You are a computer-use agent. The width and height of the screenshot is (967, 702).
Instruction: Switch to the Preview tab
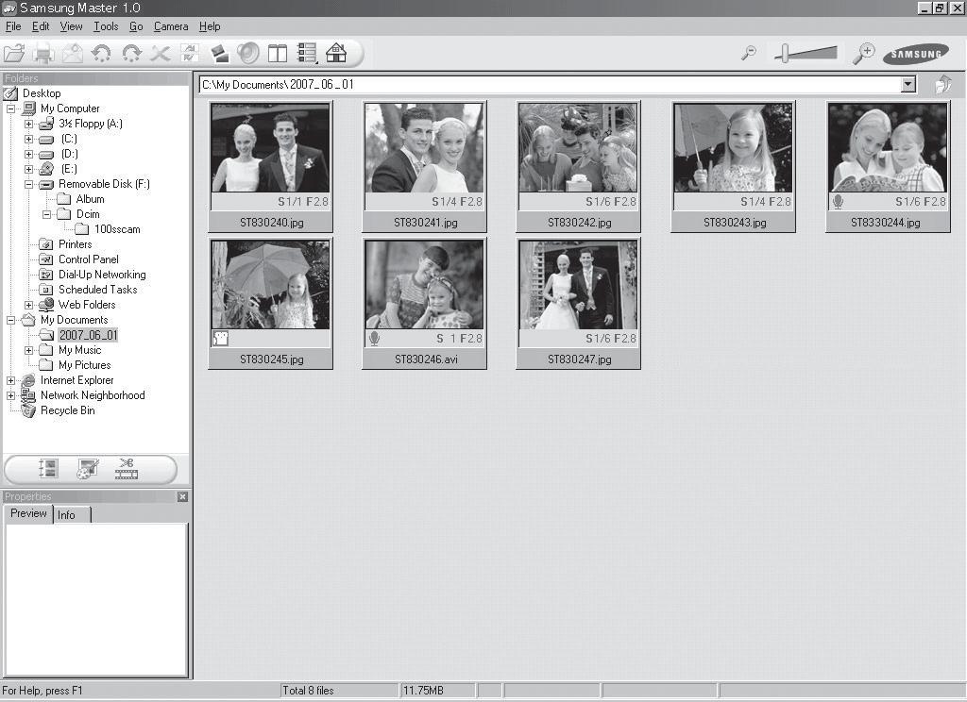28,513
